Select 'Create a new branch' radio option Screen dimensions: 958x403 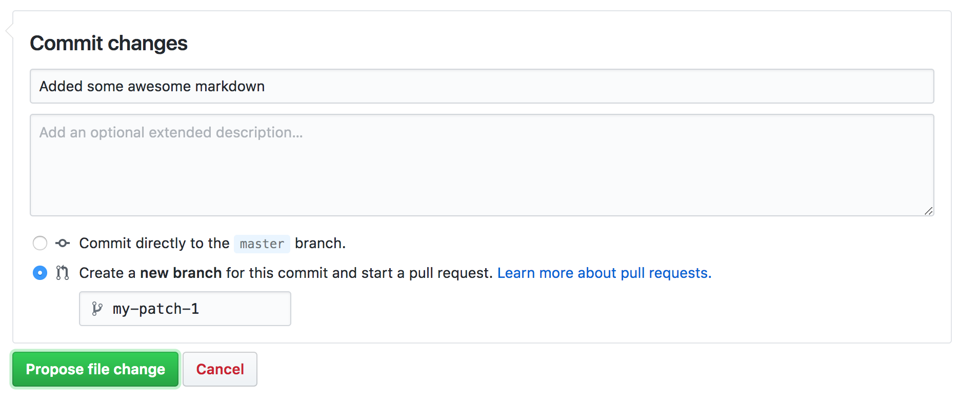point(40,273)
